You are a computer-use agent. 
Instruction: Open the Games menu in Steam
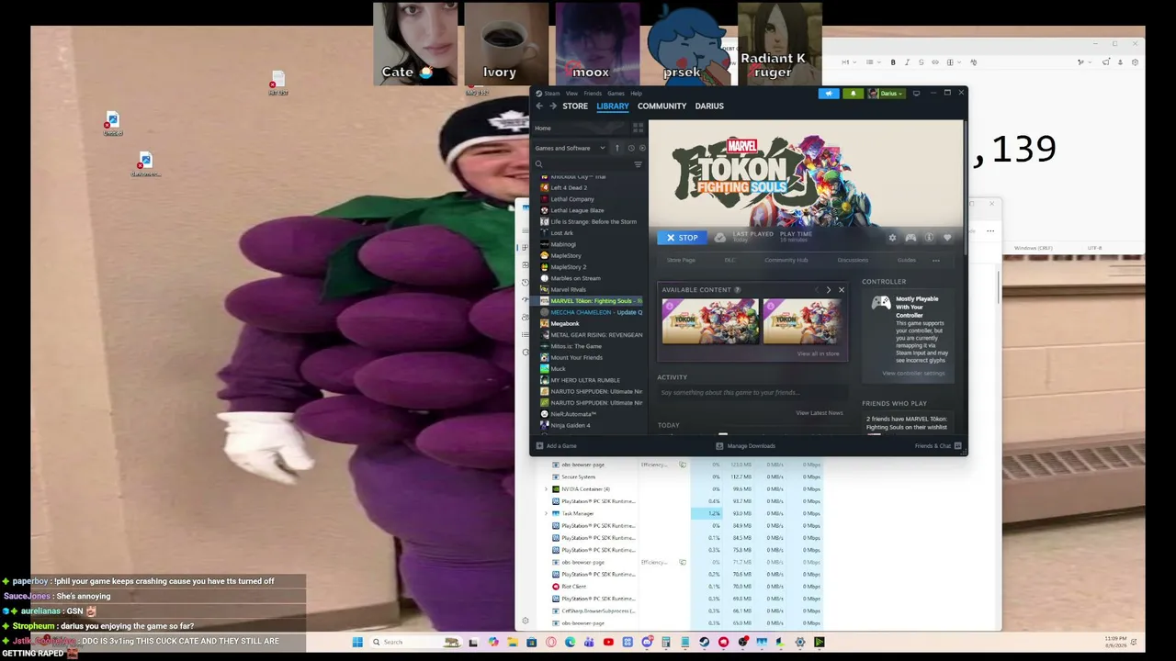point(616,94)
